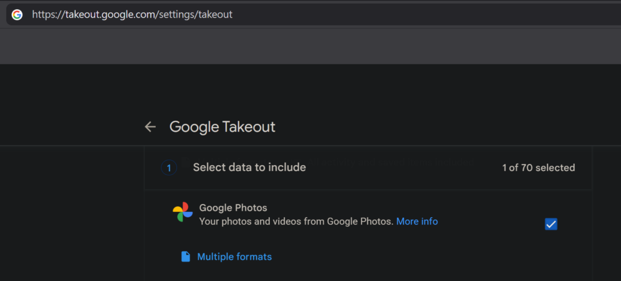This screenshot has height=281, width=621.
Task: Click the Google Takeout page heading
Action: click(222, 127)
